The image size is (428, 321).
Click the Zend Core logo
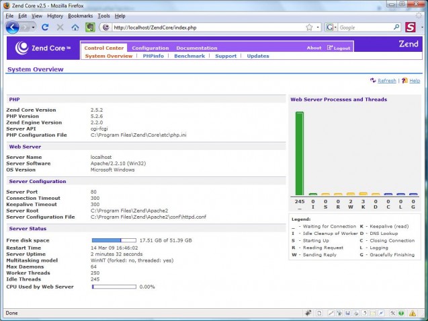[43, 48]
